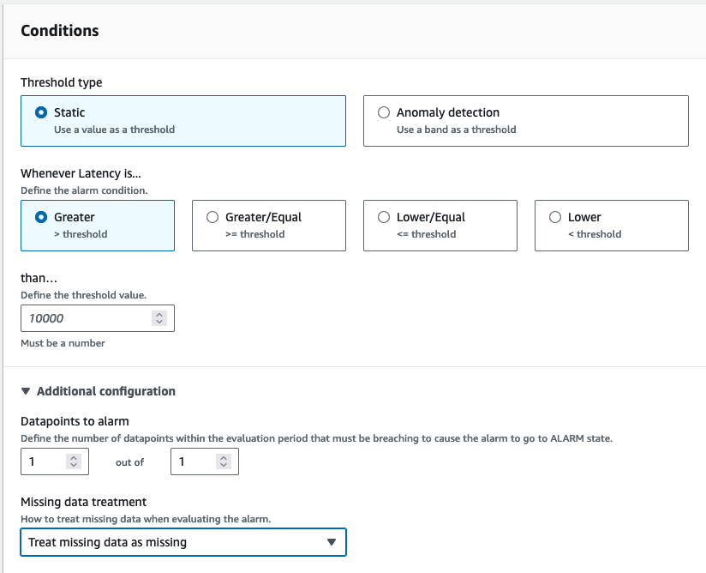Screen dimensions: 706x573
Task: Click the evaluation period stepper arrows
Action: pyautogui.click(x=224, y=461)
